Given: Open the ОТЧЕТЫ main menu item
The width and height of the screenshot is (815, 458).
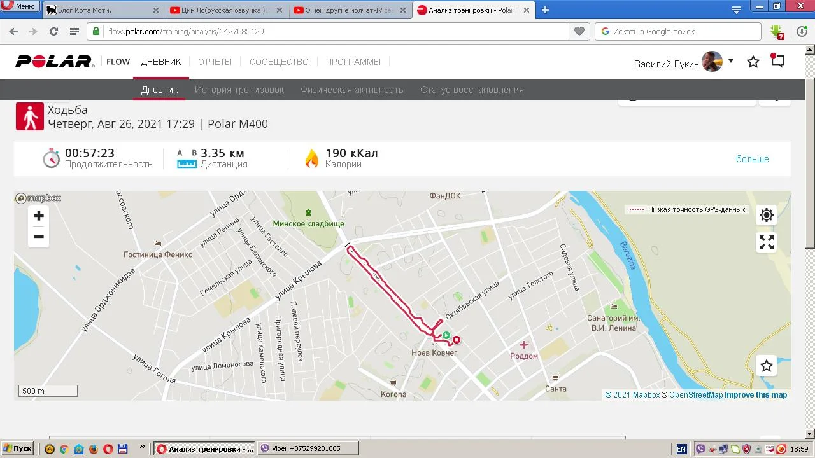Looking at the screenshot, I should (215, 62).
